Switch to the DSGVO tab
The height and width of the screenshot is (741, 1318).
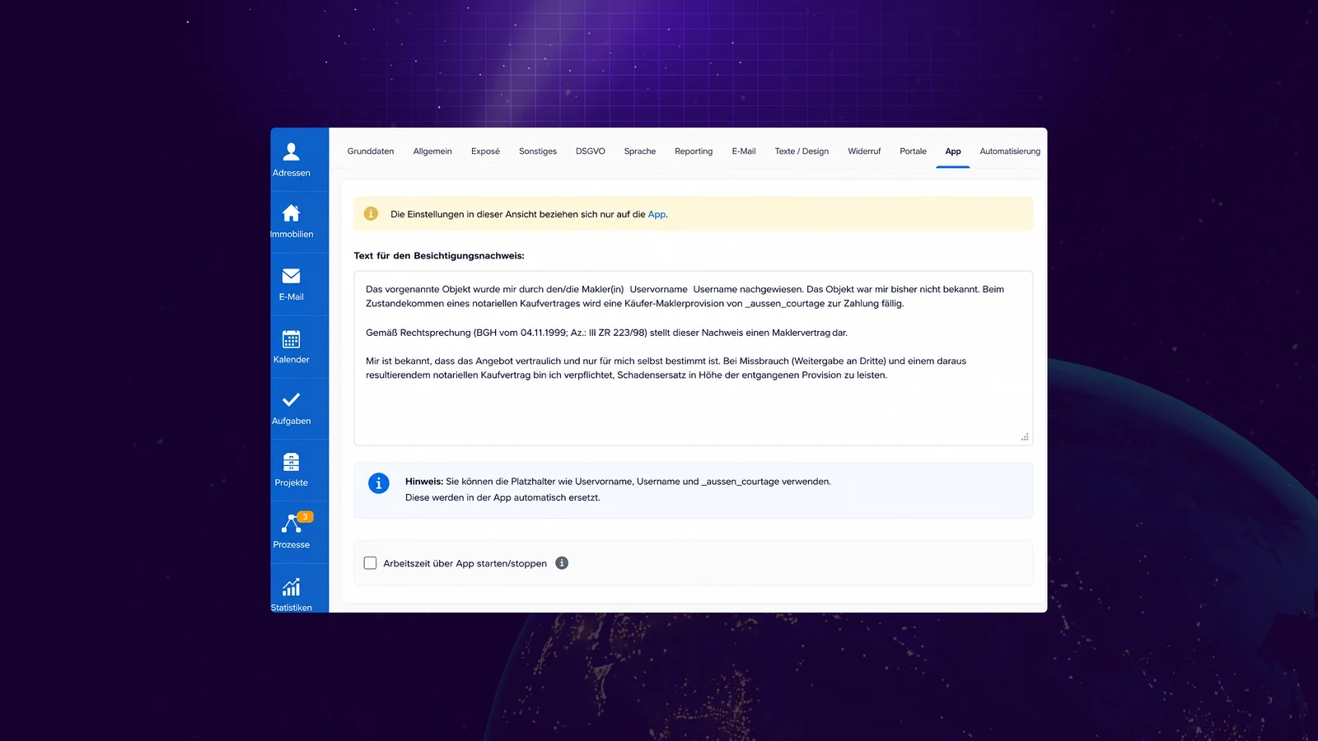[590, 151]
